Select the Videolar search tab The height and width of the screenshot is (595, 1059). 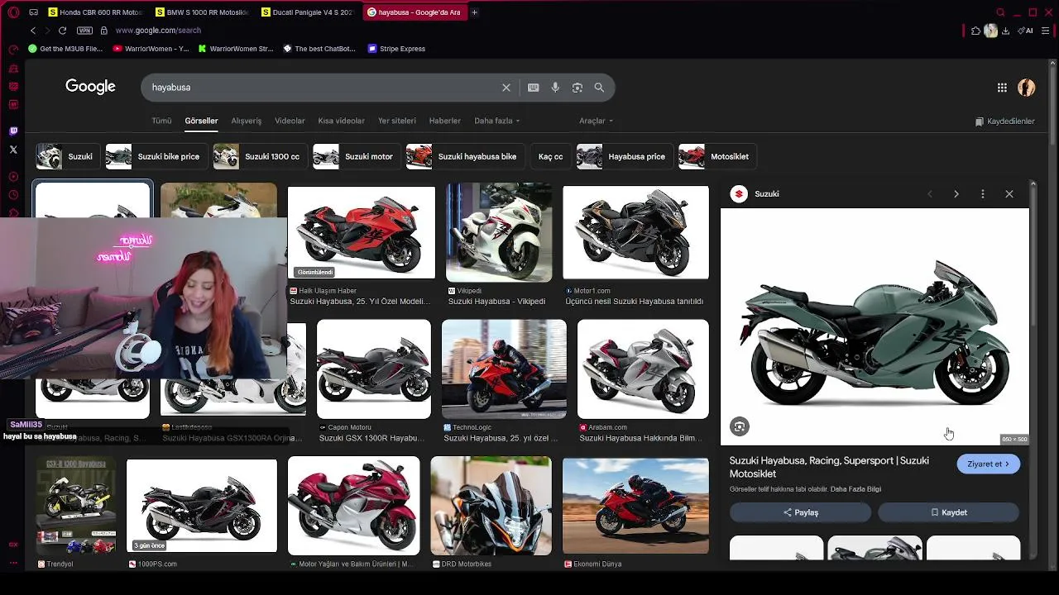coord(290,121)
